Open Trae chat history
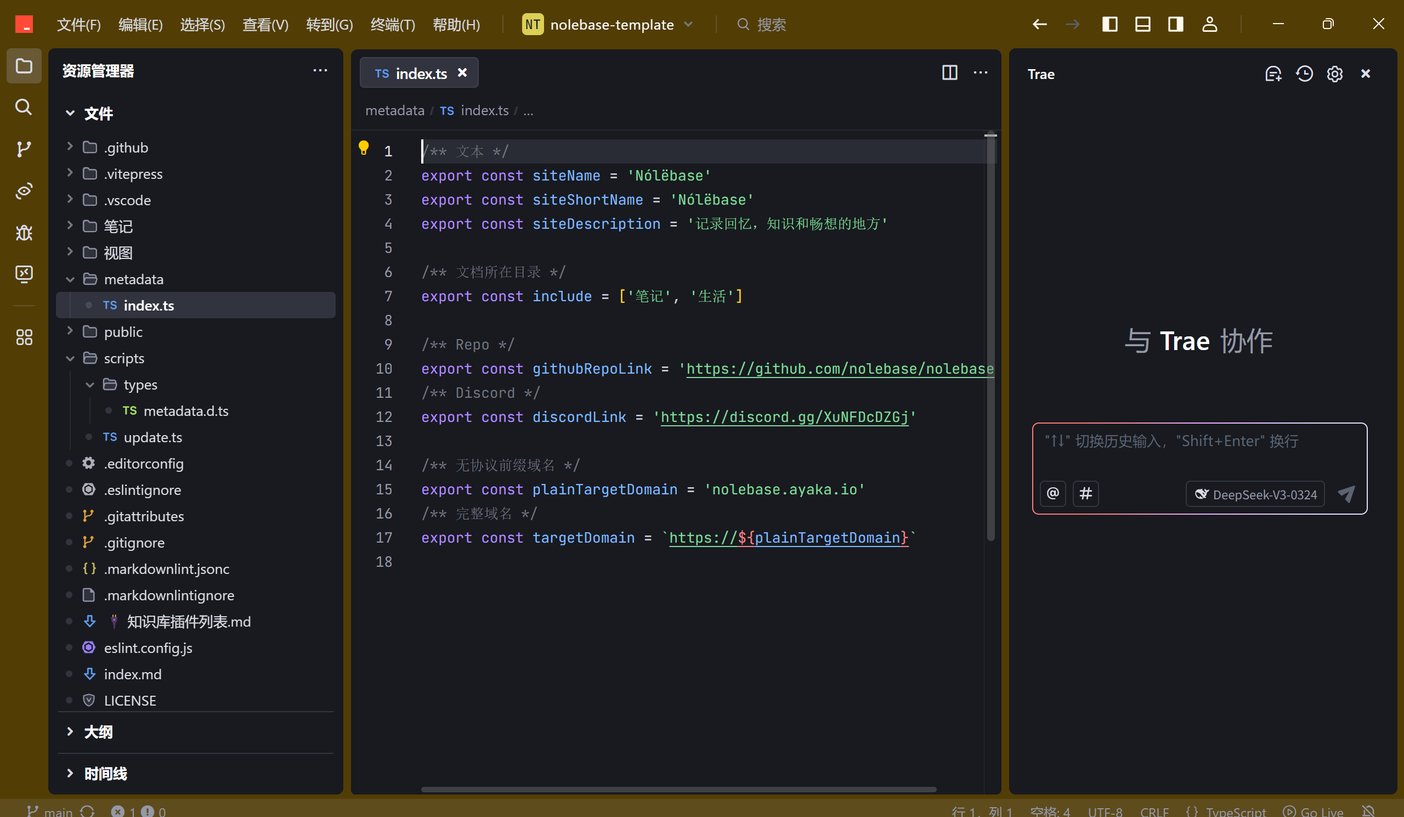Screen dimensions: 1404x817 click(1304, 74)
